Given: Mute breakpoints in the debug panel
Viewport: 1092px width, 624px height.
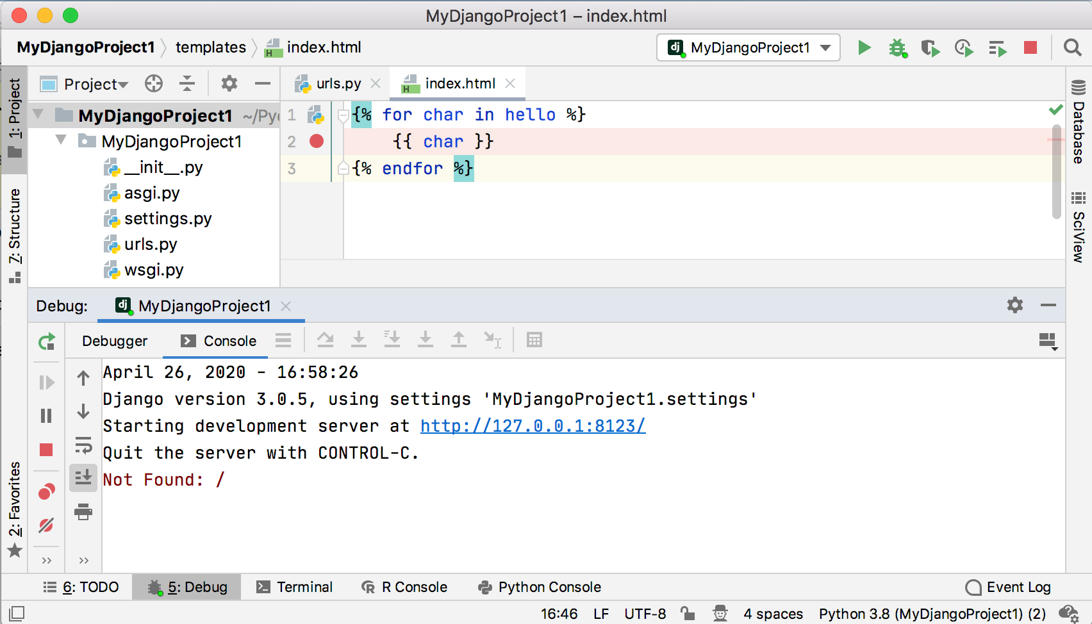Looking at the screenshot, I should pos(46,525).
